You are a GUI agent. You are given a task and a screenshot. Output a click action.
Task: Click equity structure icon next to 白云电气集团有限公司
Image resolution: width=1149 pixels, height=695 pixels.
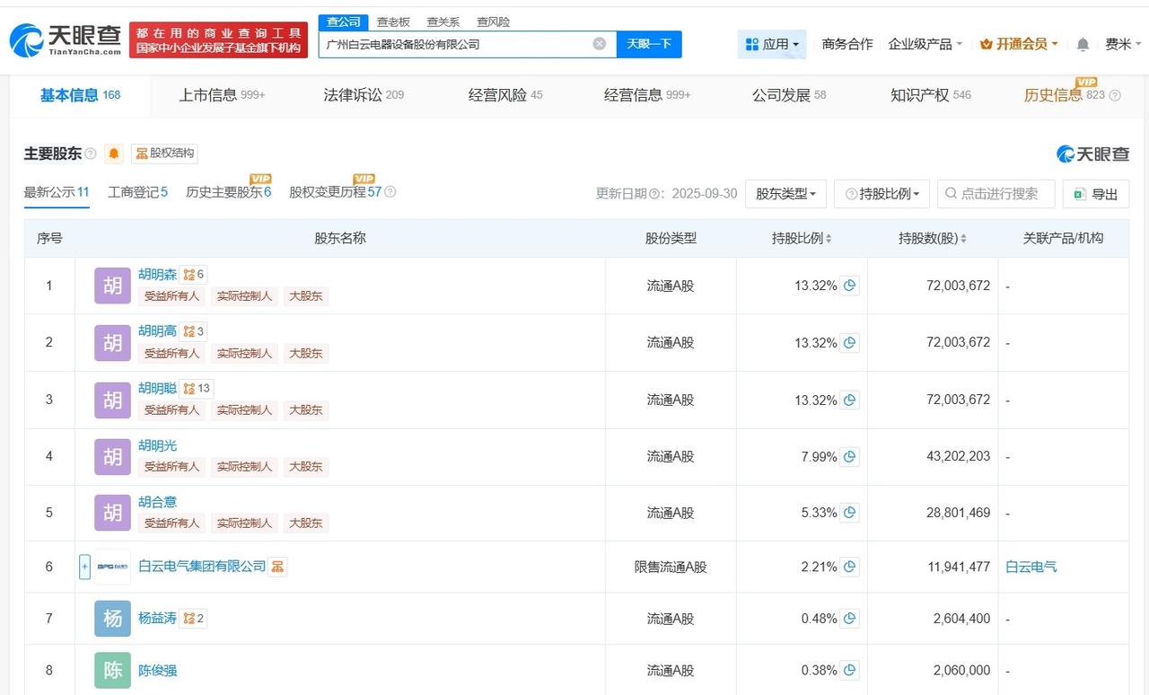pyautogui.click(x=278, y=567)
